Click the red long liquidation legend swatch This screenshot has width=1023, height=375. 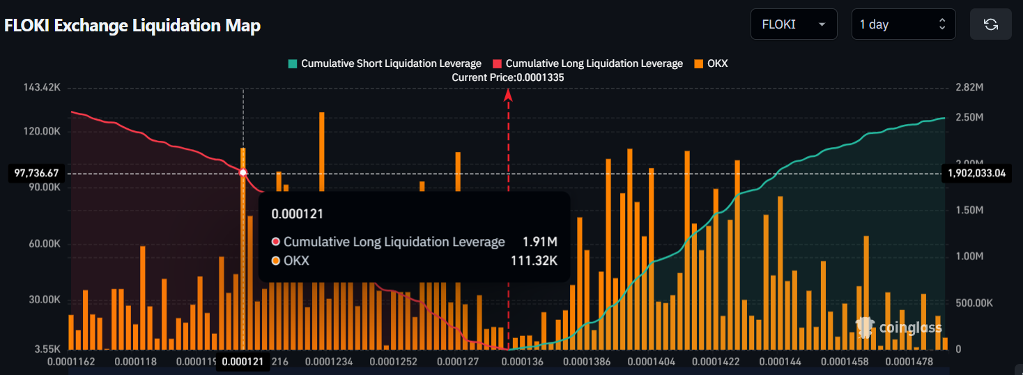click(x=498, y=63)
